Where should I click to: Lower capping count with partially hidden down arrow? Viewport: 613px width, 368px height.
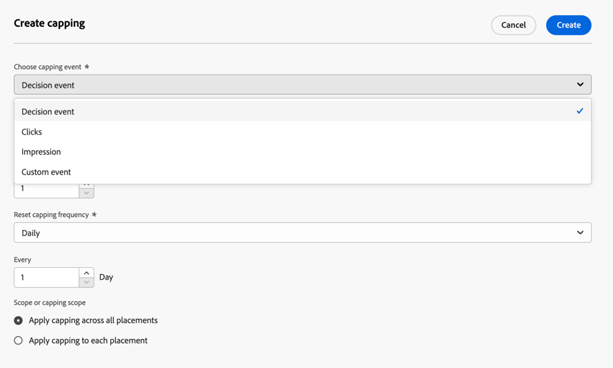click(86, 193)
